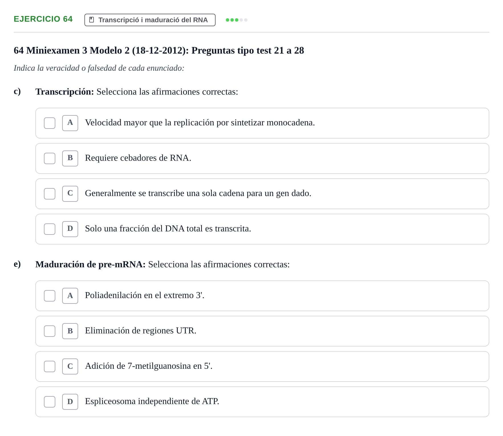Click the book icon in the topic tag
This screenshot has height=436, width=503.
pyautogui.click(x=92, y=20)
